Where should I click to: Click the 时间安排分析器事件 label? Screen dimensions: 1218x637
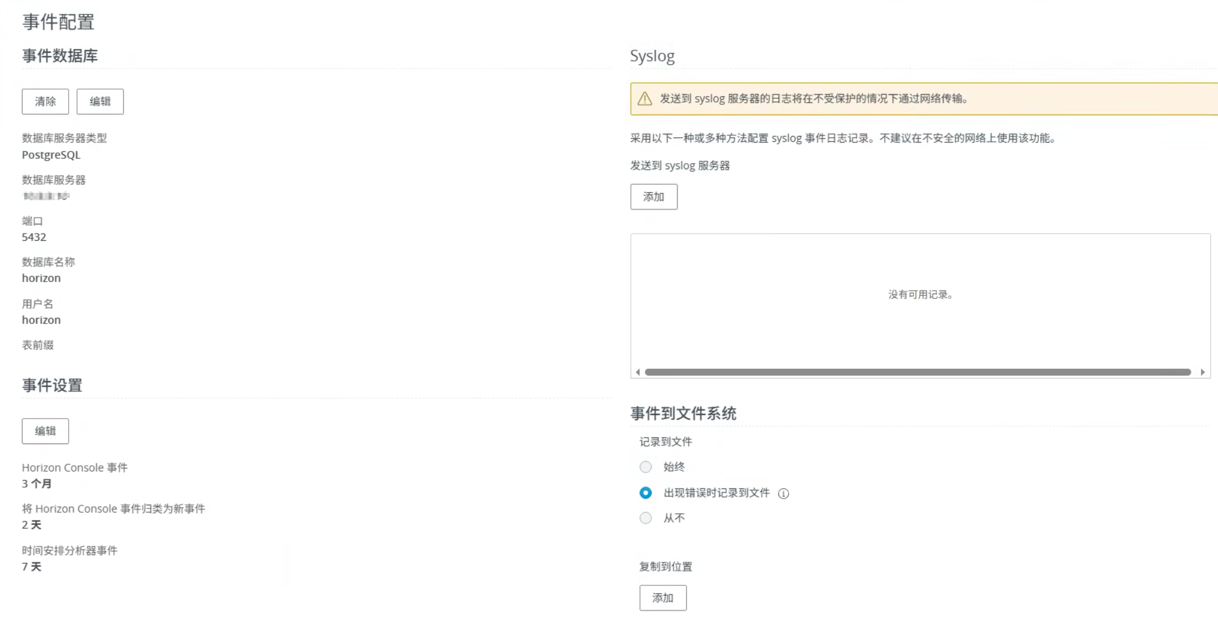point(70,550)
